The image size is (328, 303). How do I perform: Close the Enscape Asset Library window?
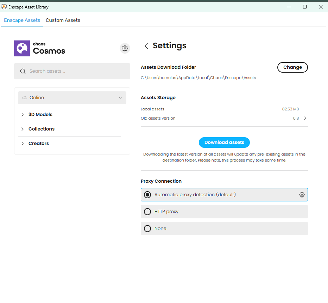tap(321, 7)
